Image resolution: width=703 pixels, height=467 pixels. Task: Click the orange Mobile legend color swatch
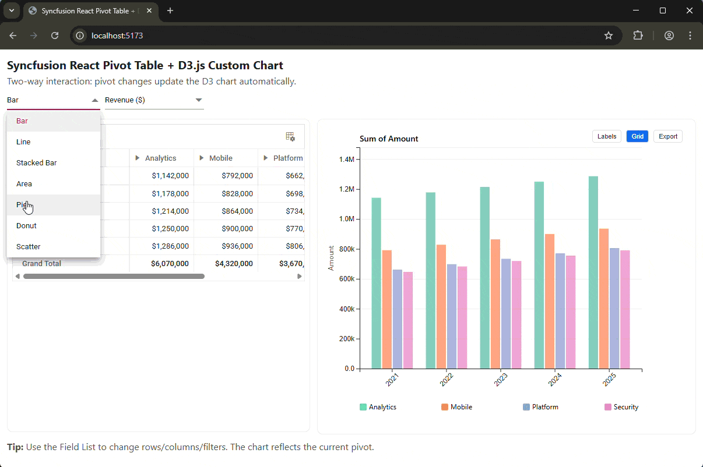[444, 406]
